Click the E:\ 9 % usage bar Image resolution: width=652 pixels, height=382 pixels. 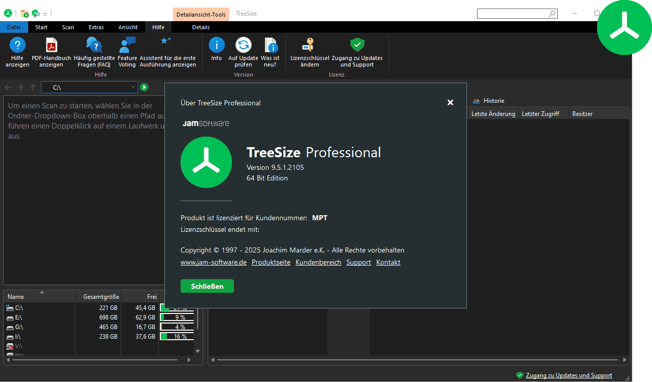click(176, 317)
